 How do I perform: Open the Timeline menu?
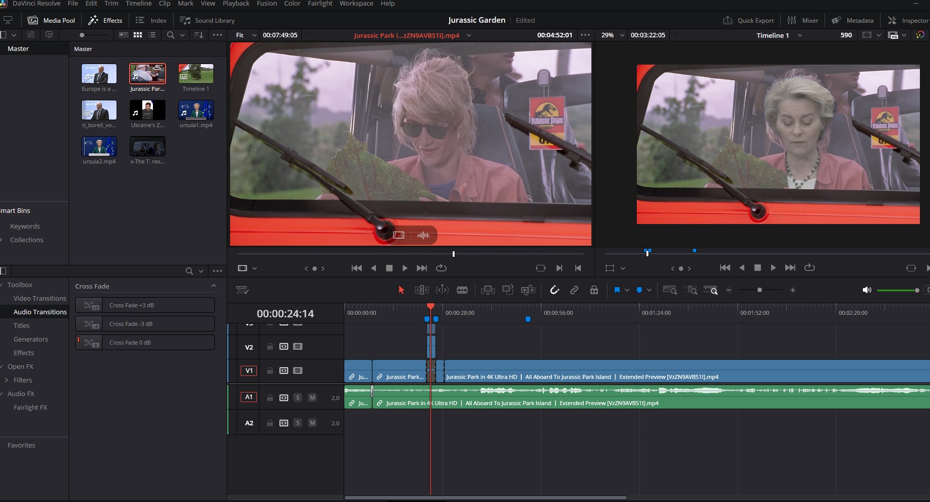[138, 4]
